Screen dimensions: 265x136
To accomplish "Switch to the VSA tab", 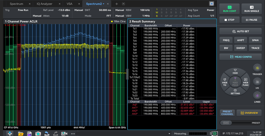I will coord(69,4).
